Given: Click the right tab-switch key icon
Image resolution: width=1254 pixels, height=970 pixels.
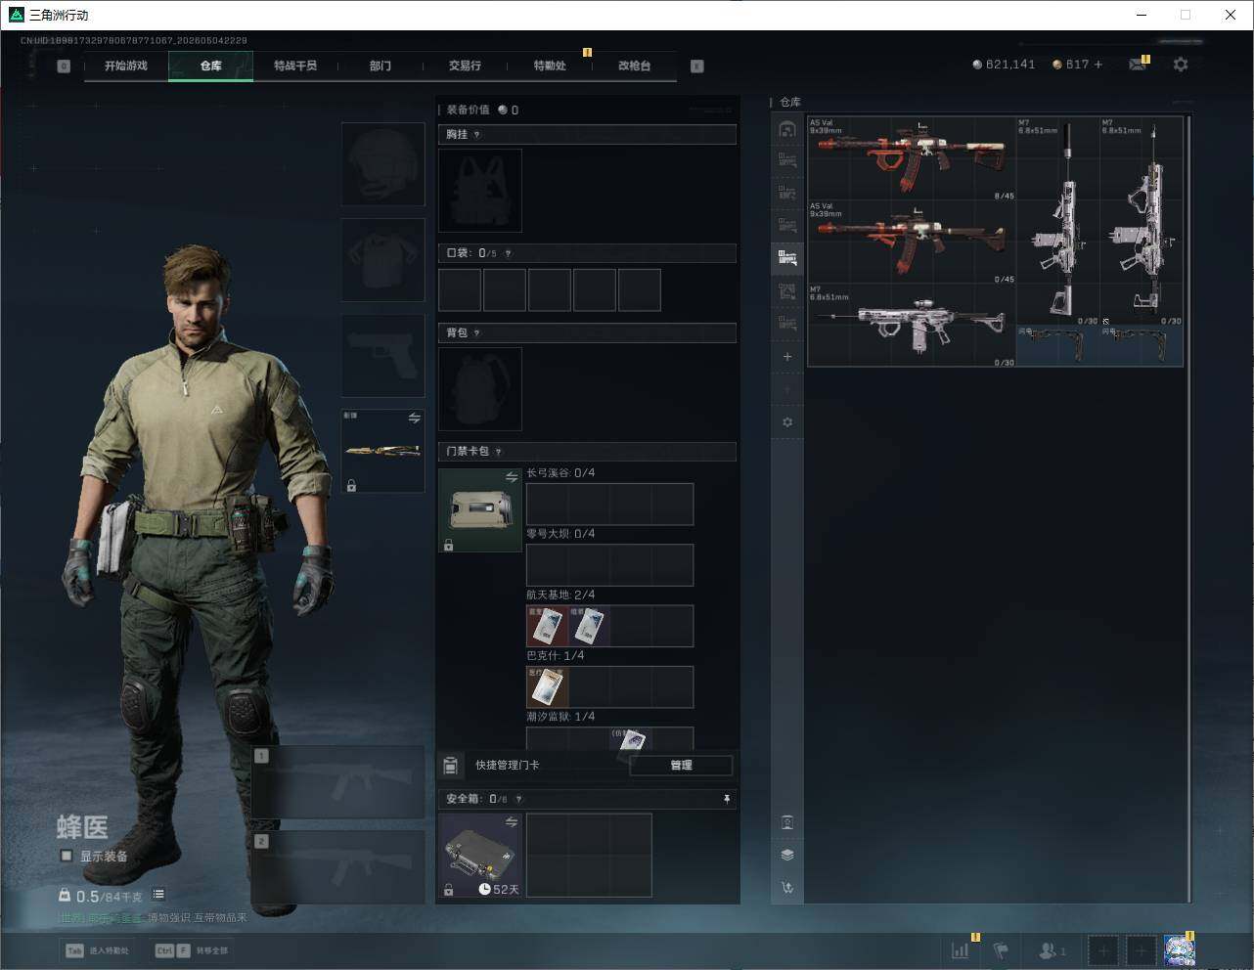Looking at the screenshot, I should click(x=697, y=66).
